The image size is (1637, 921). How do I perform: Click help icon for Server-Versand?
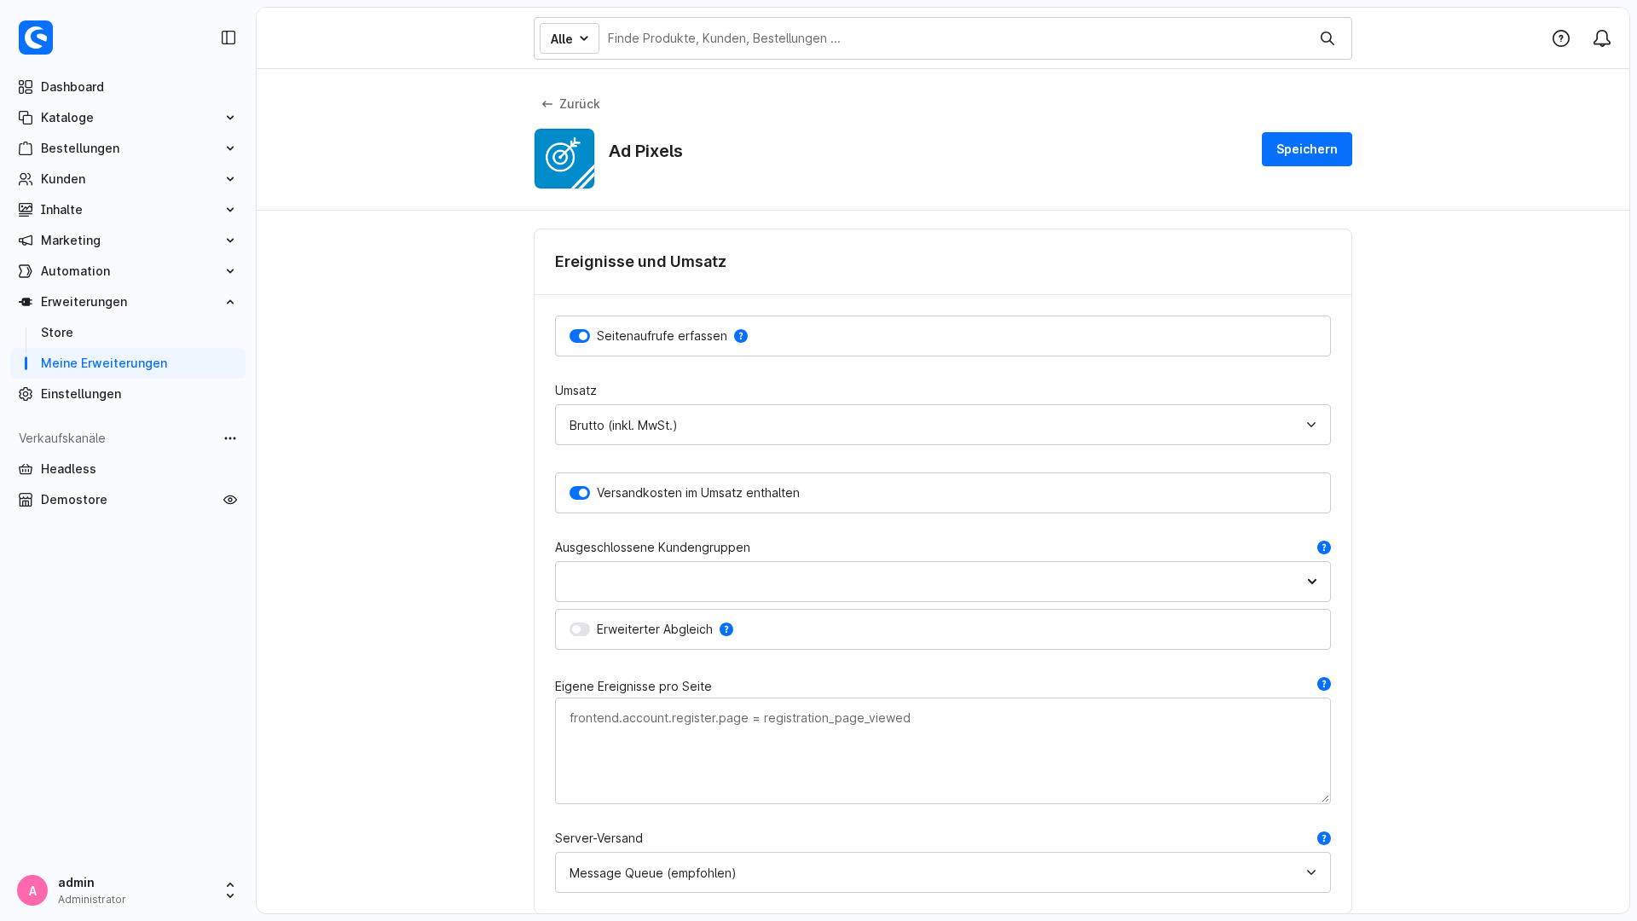(1324, 838)
